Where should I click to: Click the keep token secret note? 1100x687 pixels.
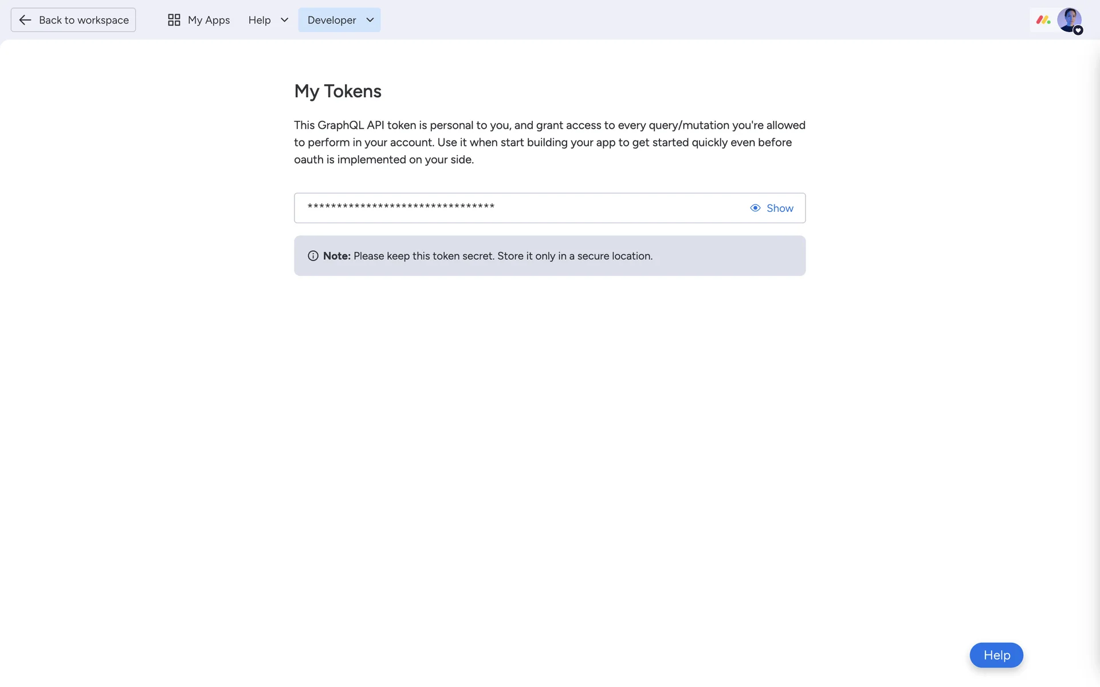[x=502, y=256]
